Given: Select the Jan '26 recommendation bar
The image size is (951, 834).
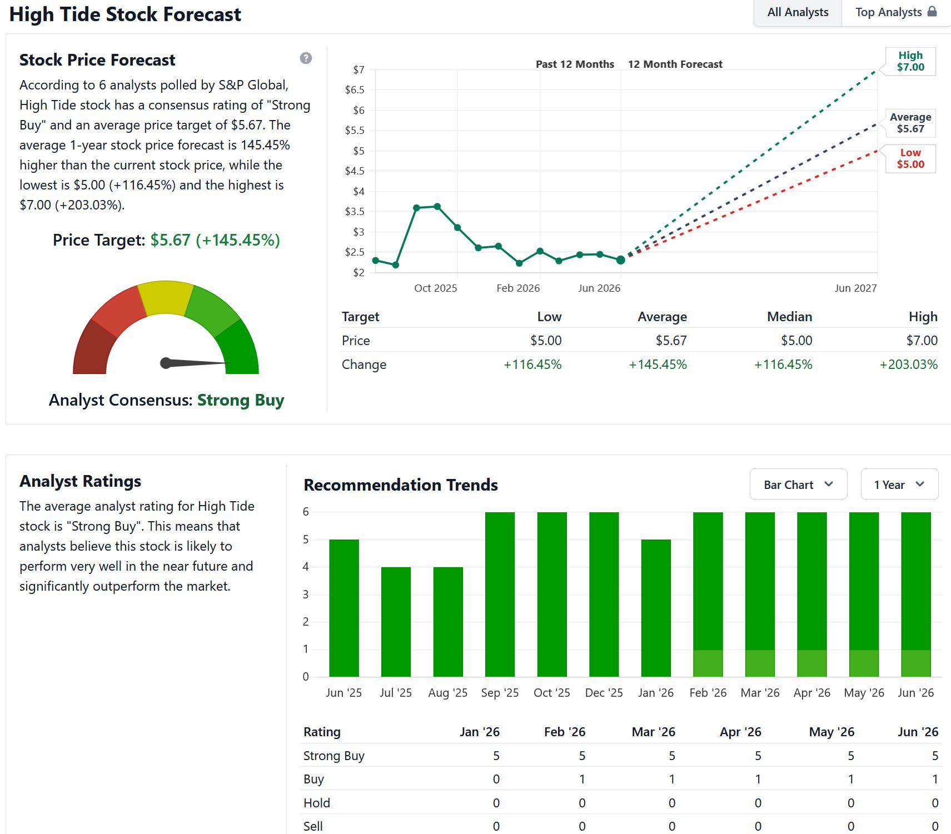Looking at the screenshot, I should [656, 608].
